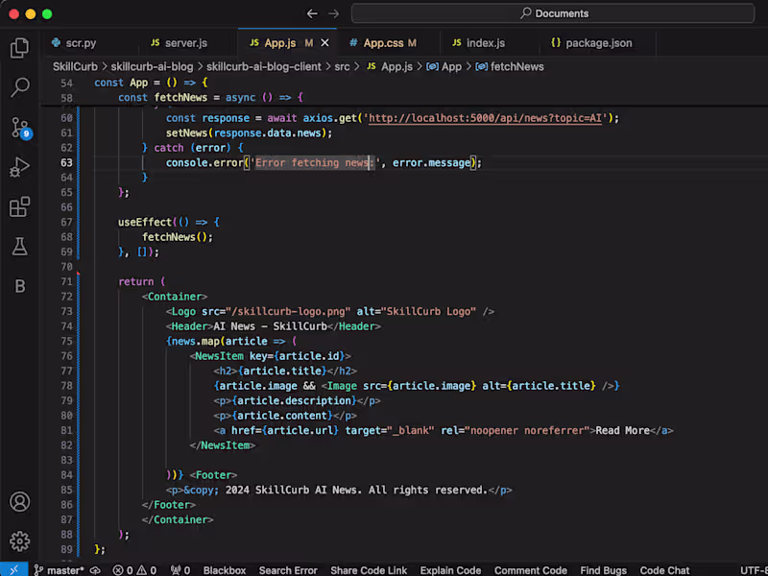
Task: Open the Testing flask view
Action: click(19, 247)
